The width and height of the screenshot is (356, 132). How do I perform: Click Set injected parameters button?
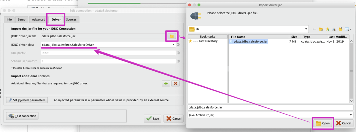(x=27, y=100)
